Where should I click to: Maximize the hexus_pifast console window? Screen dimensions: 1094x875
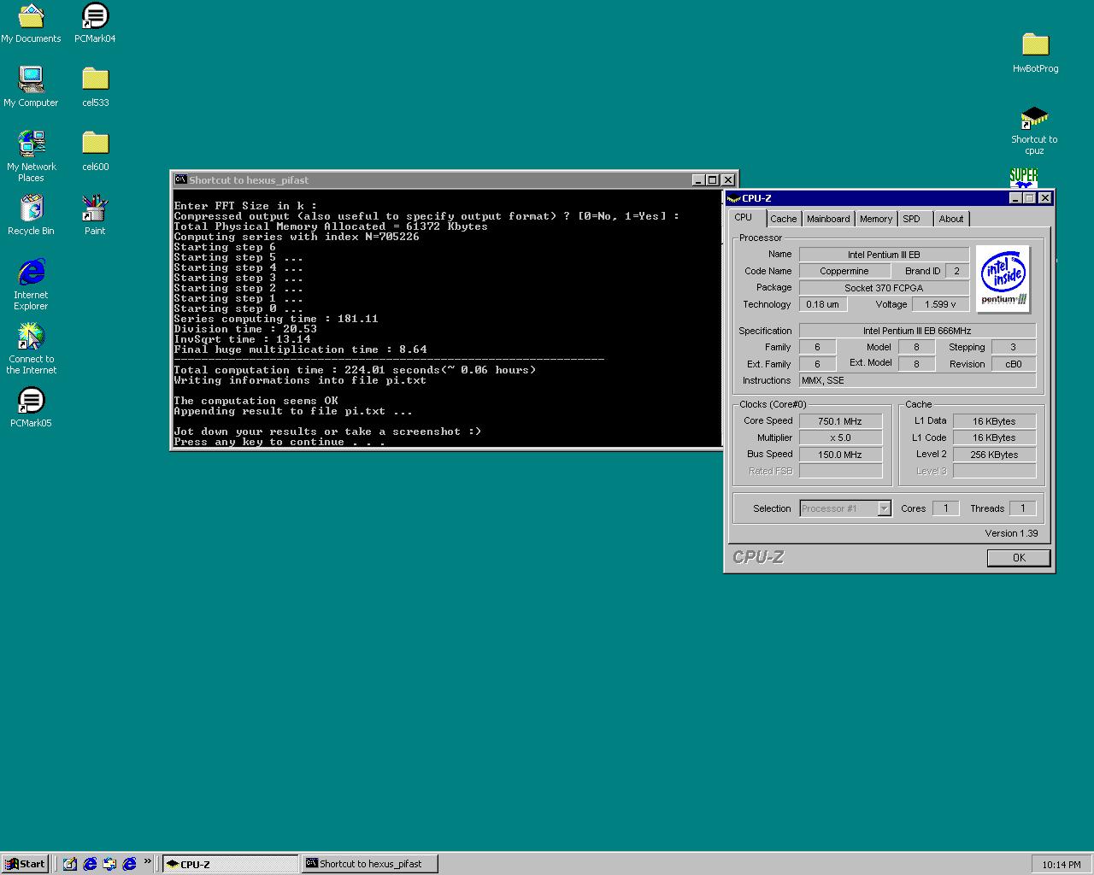tap(712, 180)
